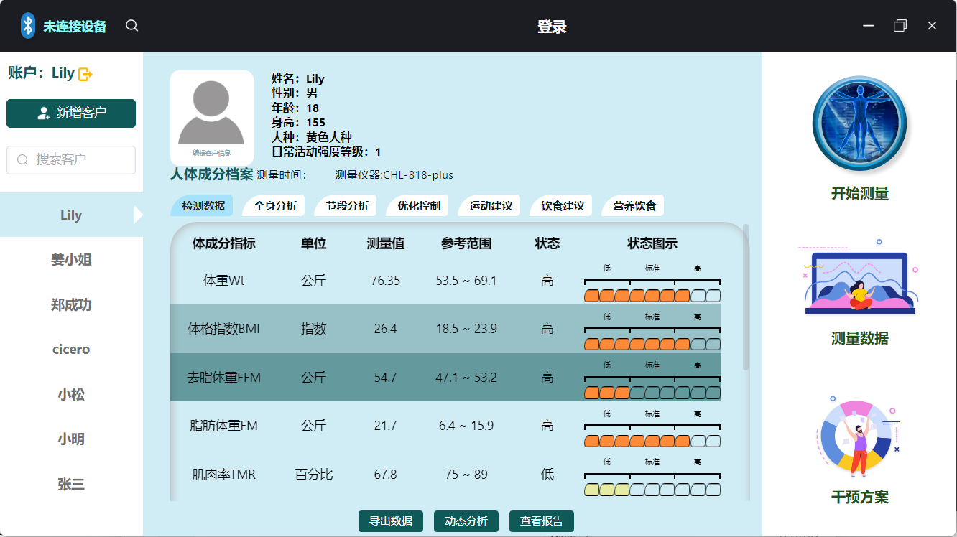Select customer cicero in the list
Image resolution: width=957 pixels, height=537 pixels.
(71, 350)
